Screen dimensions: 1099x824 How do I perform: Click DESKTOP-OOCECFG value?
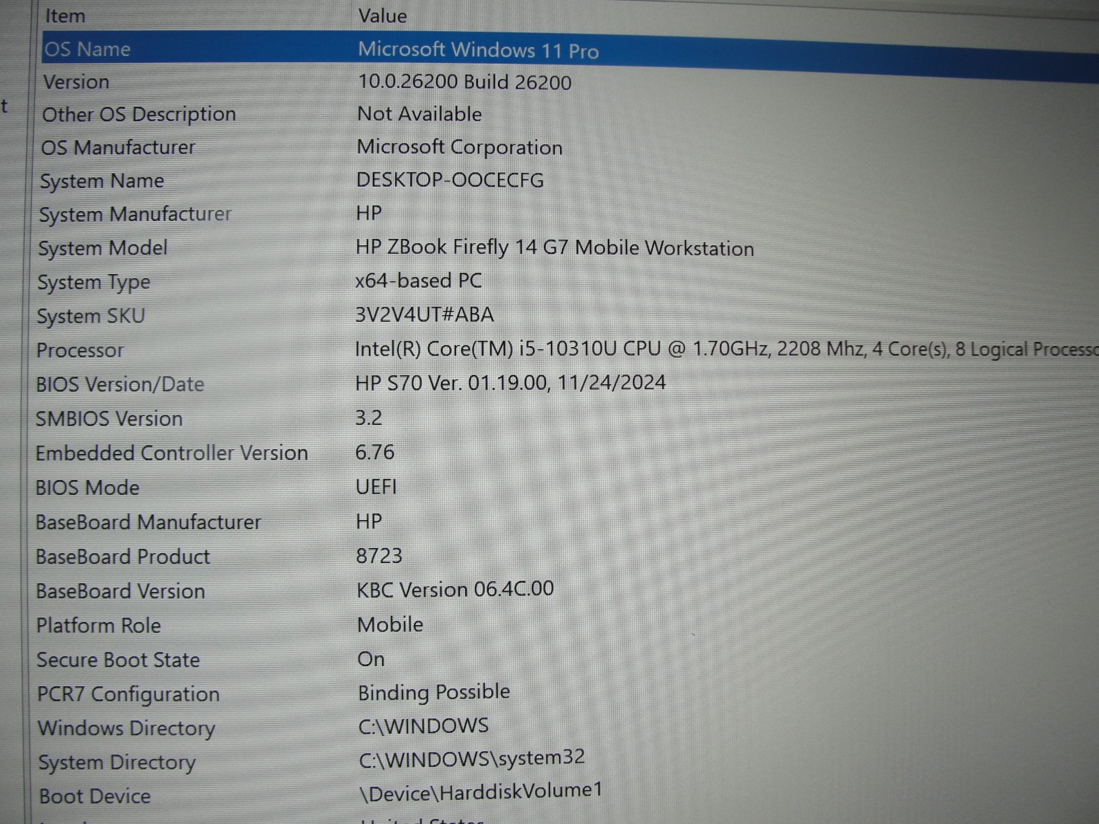coord(450,180)
